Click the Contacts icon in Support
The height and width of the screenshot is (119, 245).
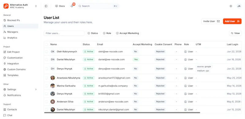coord(5,110)
